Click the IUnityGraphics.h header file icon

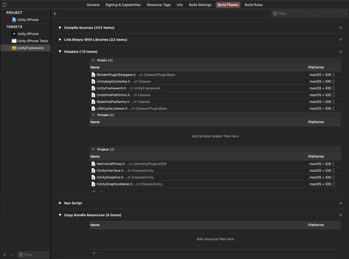pos(93,177)
